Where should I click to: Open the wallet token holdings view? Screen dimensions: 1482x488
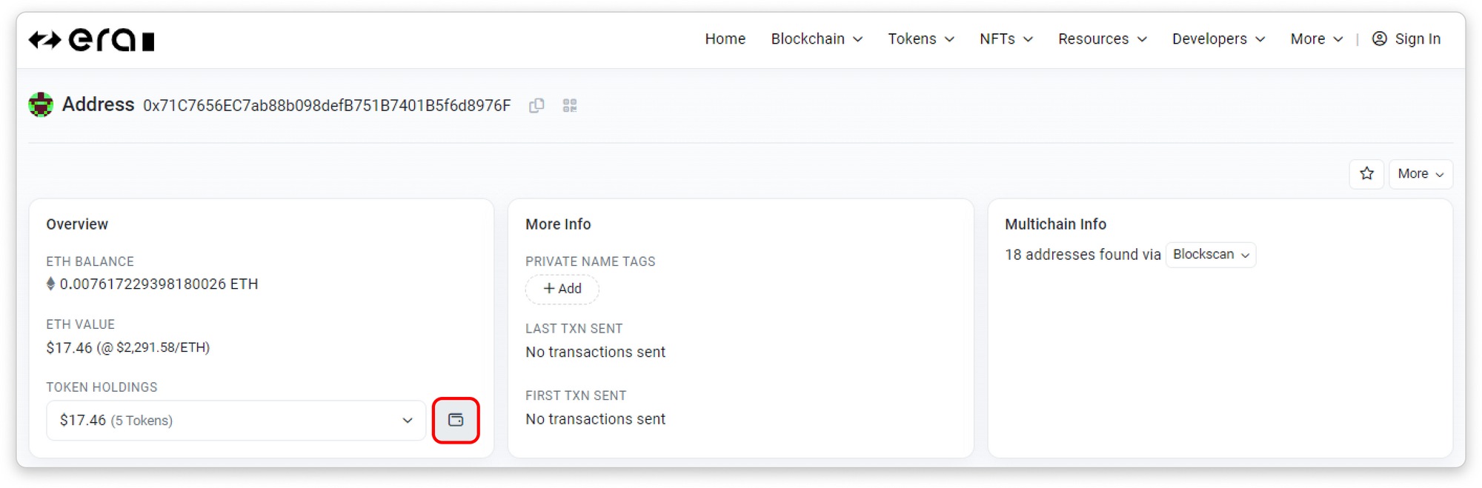[x=456, y=421]
